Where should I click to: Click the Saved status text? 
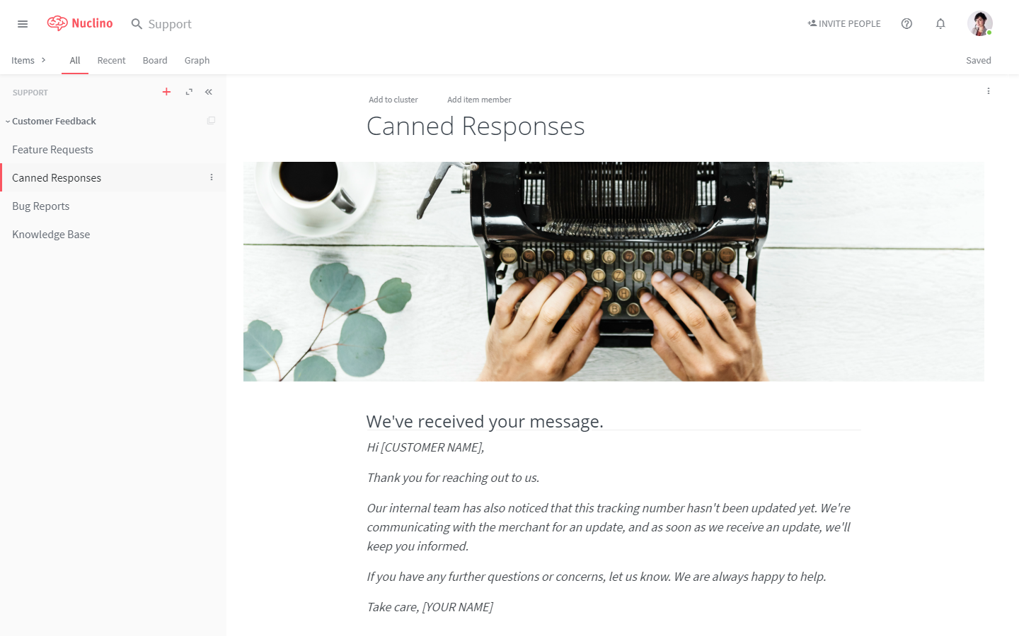[x=979, y=60]
